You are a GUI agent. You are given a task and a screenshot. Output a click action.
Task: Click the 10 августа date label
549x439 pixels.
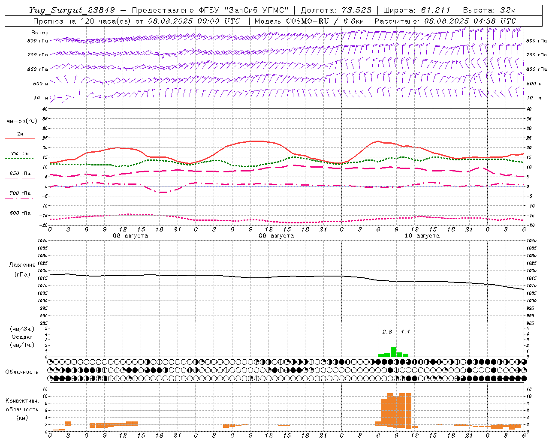[422, 236]
